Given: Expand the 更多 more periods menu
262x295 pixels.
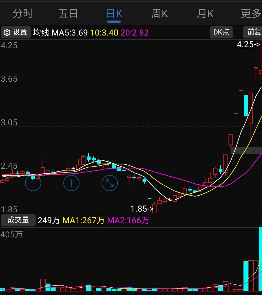Looking at the screenshot, I should click(x=251, y=14).
